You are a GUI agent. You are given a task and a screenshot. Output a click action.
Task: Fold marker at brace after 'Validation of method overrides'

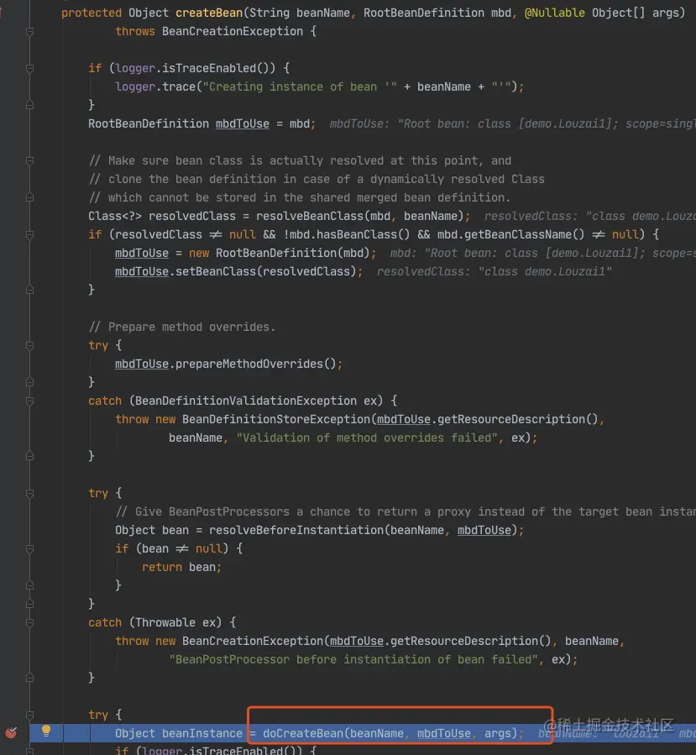tap(29, 456)
